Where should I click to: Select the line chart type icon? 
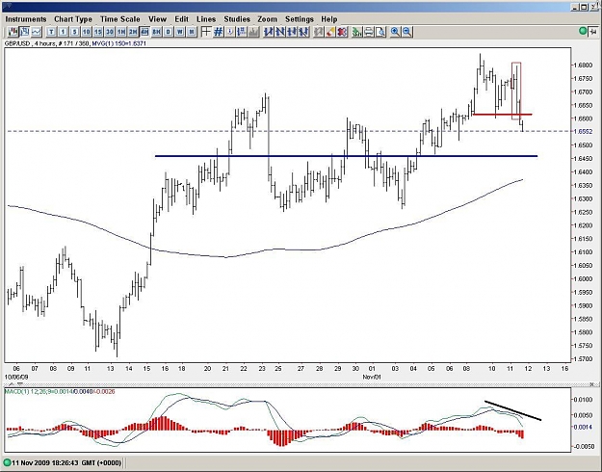coord(36,32)
